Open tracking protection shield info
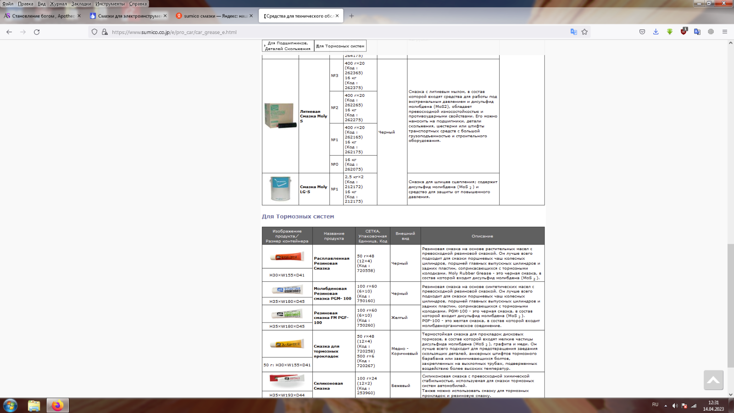Image resolution: width=734 pixels, height=413 pixels. [95, 32]
